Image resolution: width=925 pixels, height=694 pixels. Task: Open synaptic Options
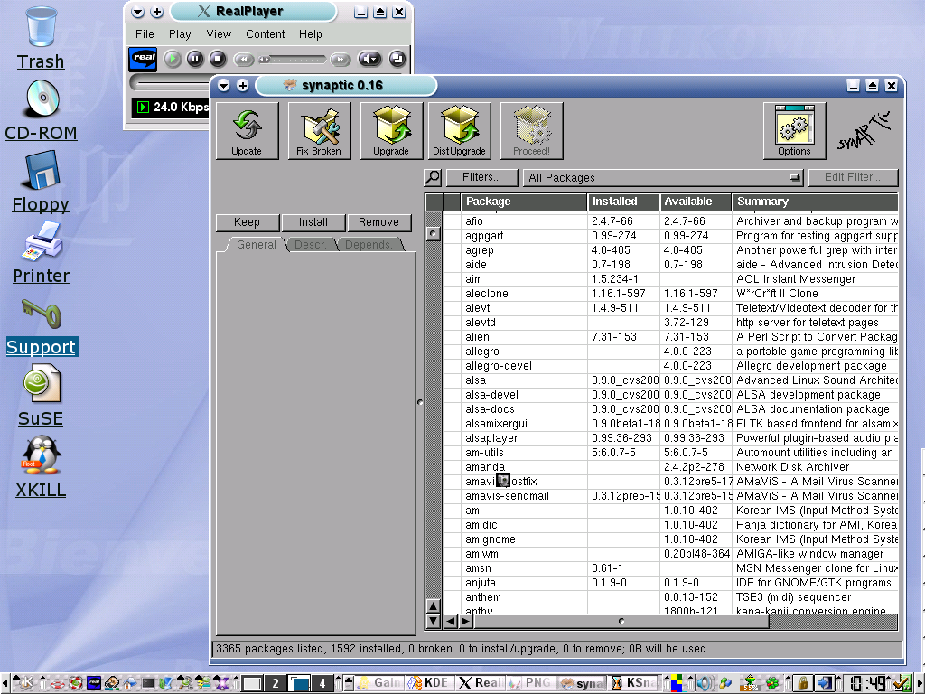[x=794, y=130]
